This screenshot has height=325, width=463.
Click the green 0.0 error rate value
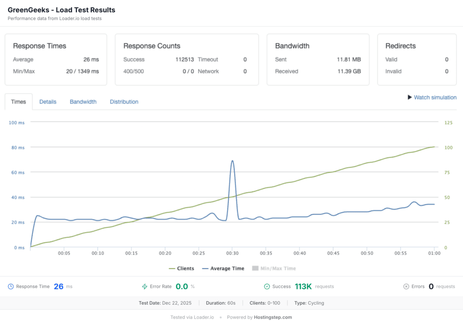point(182,286)
